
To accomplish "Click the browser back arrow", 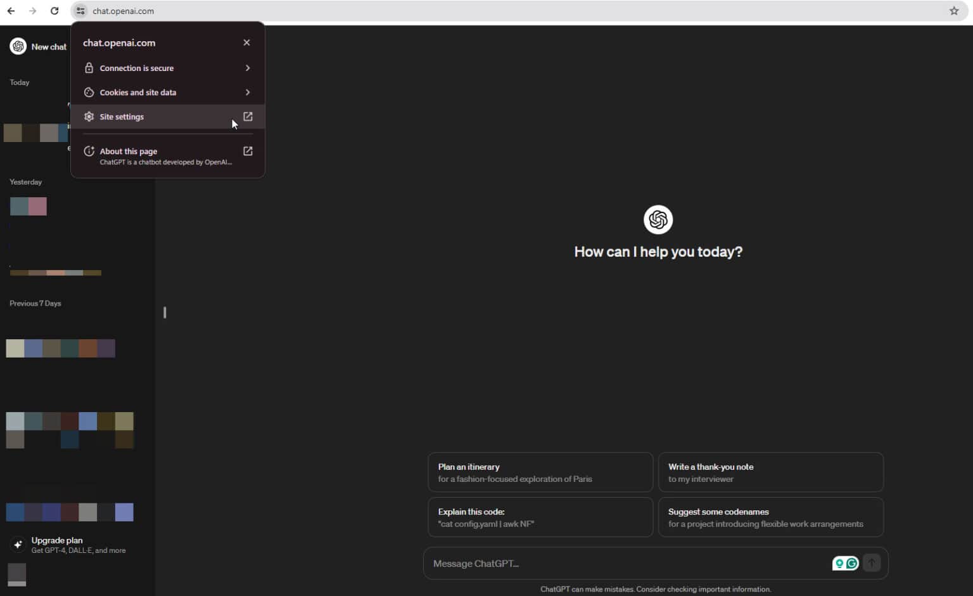I will [x=11, y=10].
